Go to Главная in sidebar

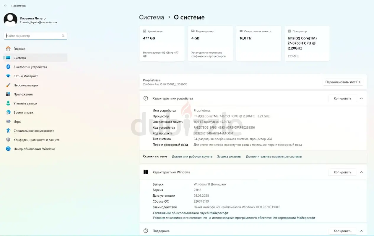(x=19, y=49)
